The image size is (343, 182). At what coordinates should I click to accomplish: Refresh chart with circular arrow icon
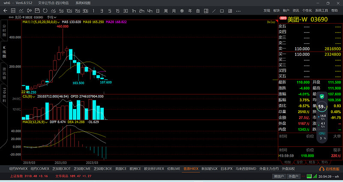[x=45, y=10]
